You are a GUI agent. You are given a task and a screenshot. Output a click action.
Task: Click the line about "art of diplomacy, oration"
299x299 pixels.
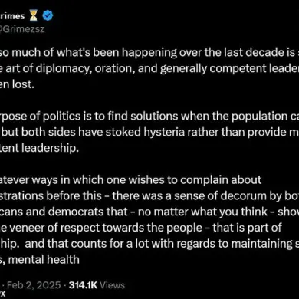(x=149, y=68)
